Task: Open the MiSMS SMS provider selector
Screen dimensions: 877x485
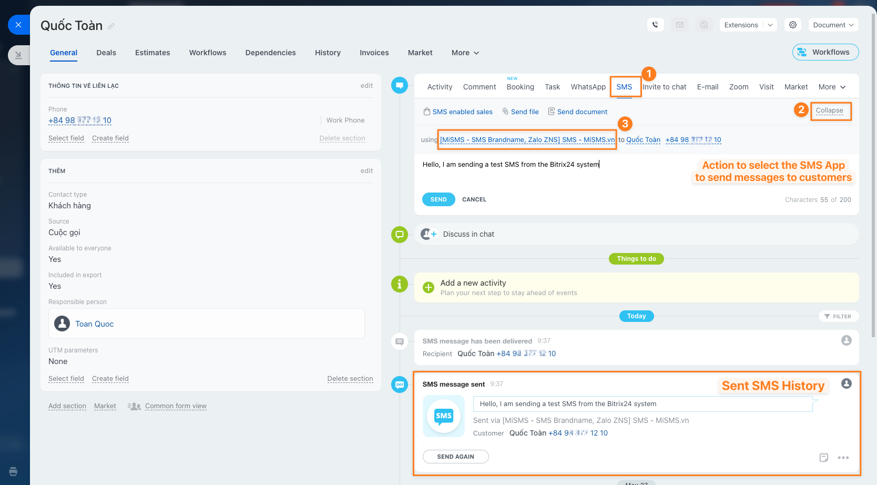Action: (527, 140)
